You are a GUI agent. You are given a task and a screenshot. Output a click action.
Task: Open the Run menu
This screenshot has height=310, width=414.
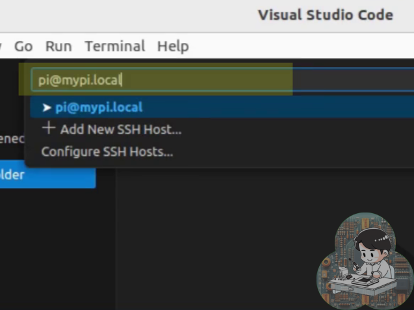tap(58, 47)
